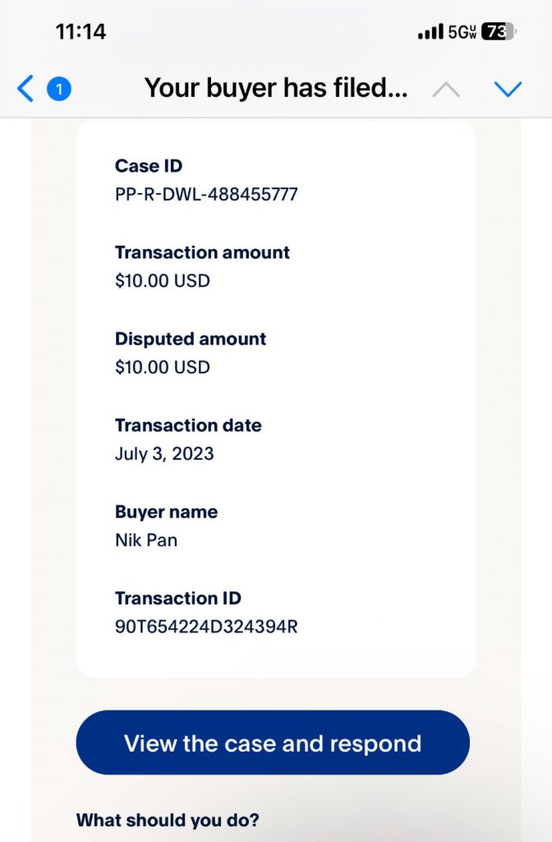Tap the Case ID label
The height and width of the screenshot is (842, 552).
tap(149, 166)
